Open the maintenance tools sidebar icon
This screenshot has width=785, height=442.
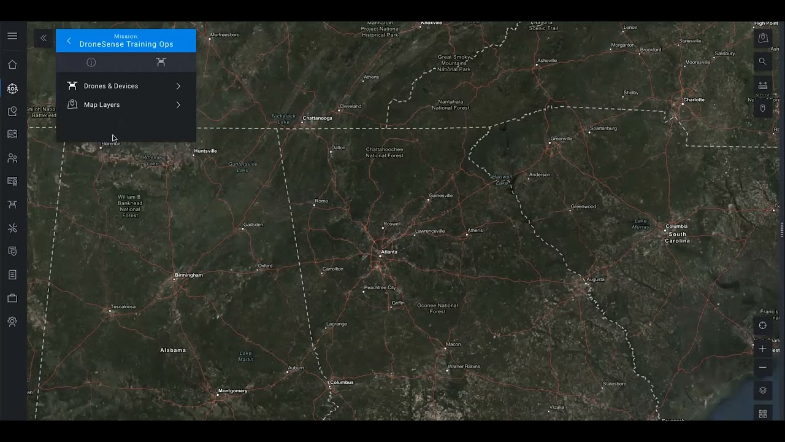[x=12, y=228]
